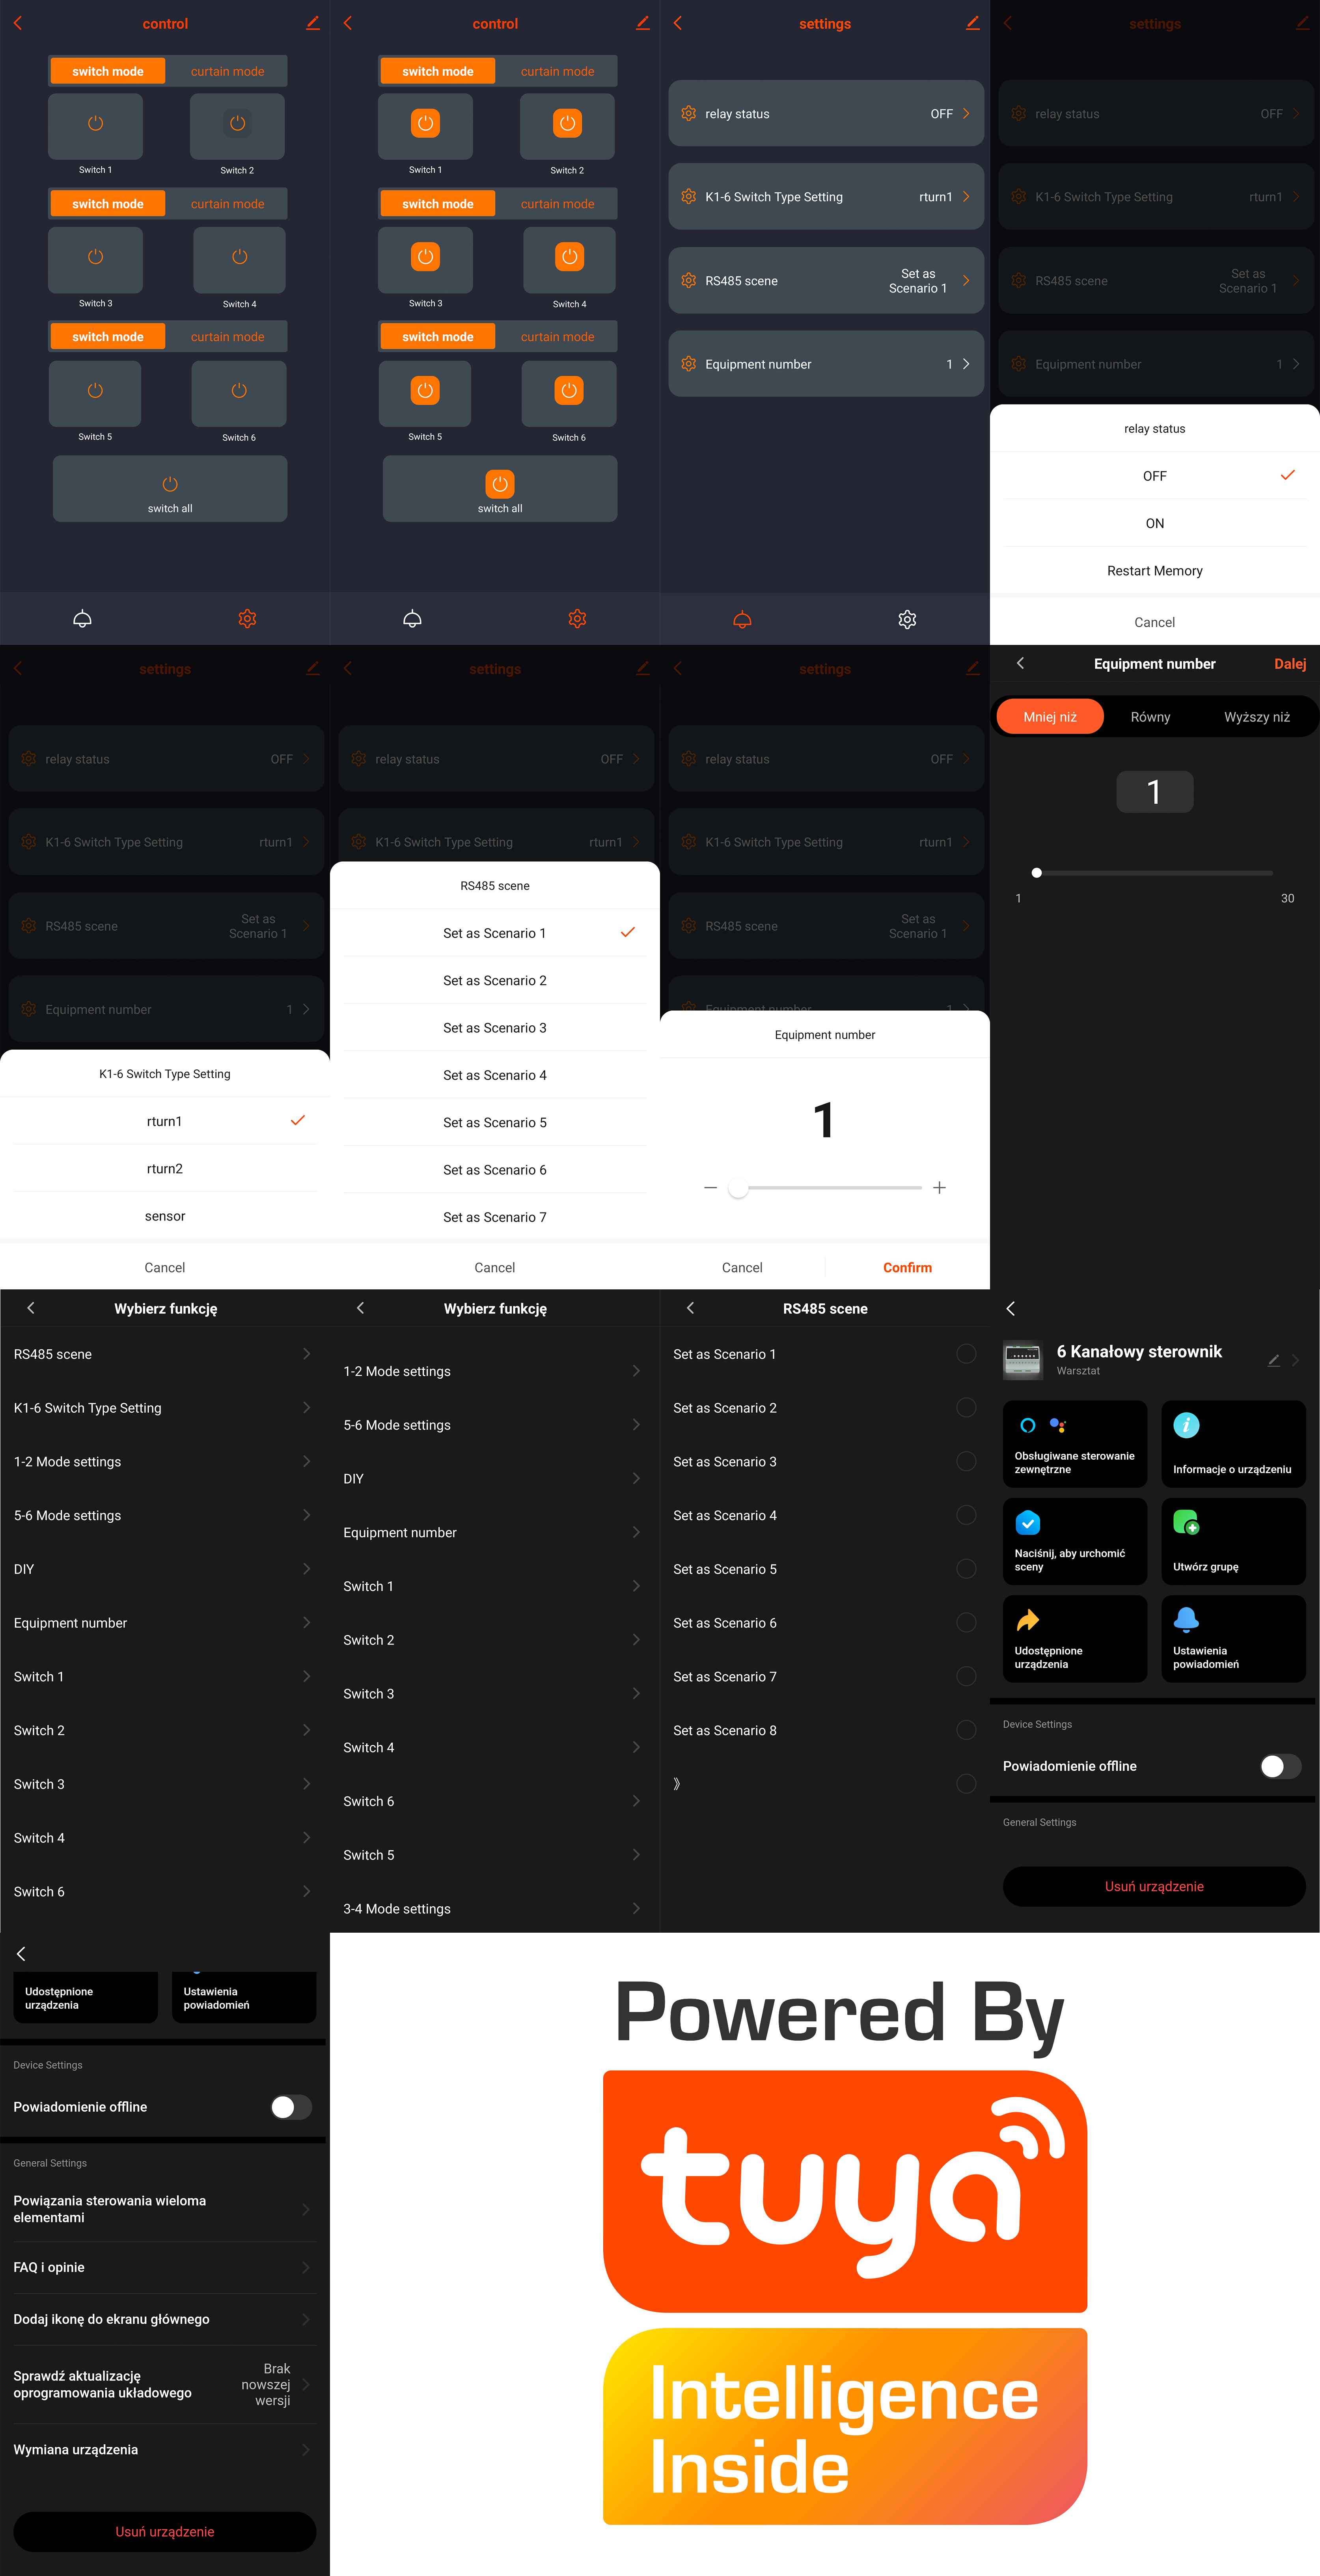
Task: Open the undimmed relay status OFF chevron
Action: click(966, 114)
